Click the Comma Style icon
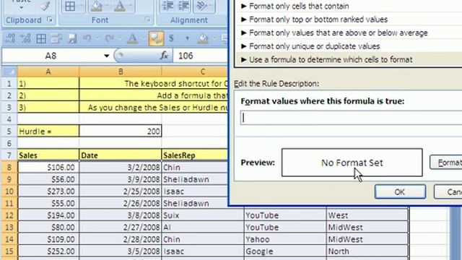This screenshot has width=462, height=260. click(187, 39)
